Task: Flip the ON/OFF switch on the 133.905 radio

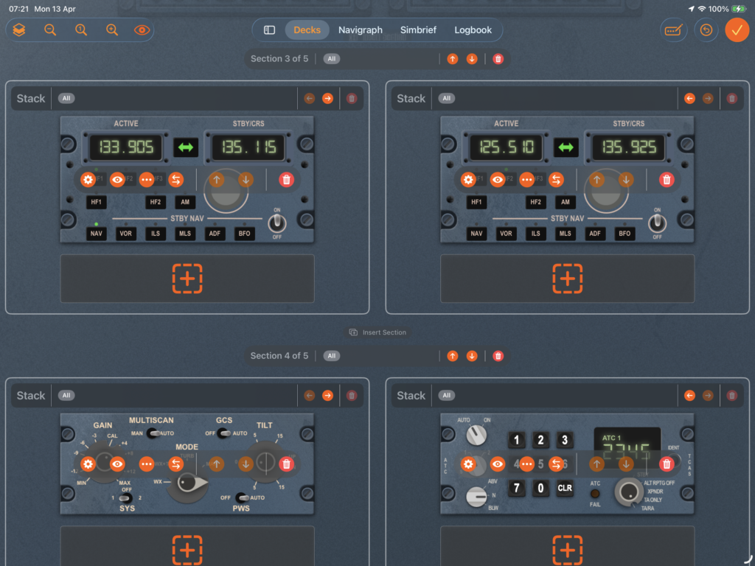Action: [x=277, y=223]
